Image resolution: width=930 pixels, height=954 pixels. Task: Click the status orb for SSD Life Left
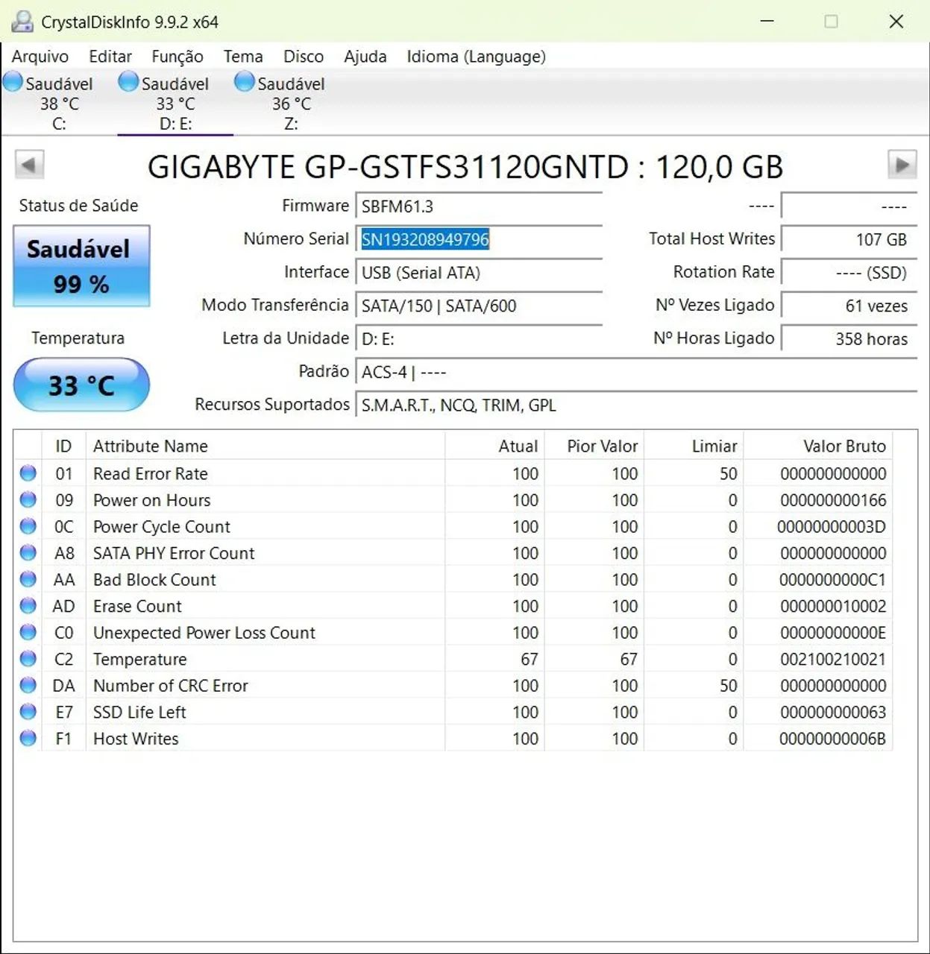[28, 712]
